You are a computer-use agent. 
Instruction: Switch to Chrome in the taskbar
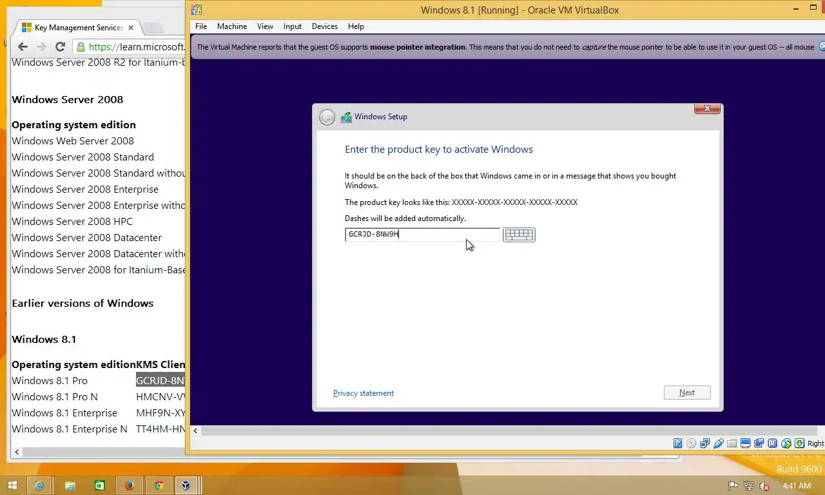tap(159, 485)
